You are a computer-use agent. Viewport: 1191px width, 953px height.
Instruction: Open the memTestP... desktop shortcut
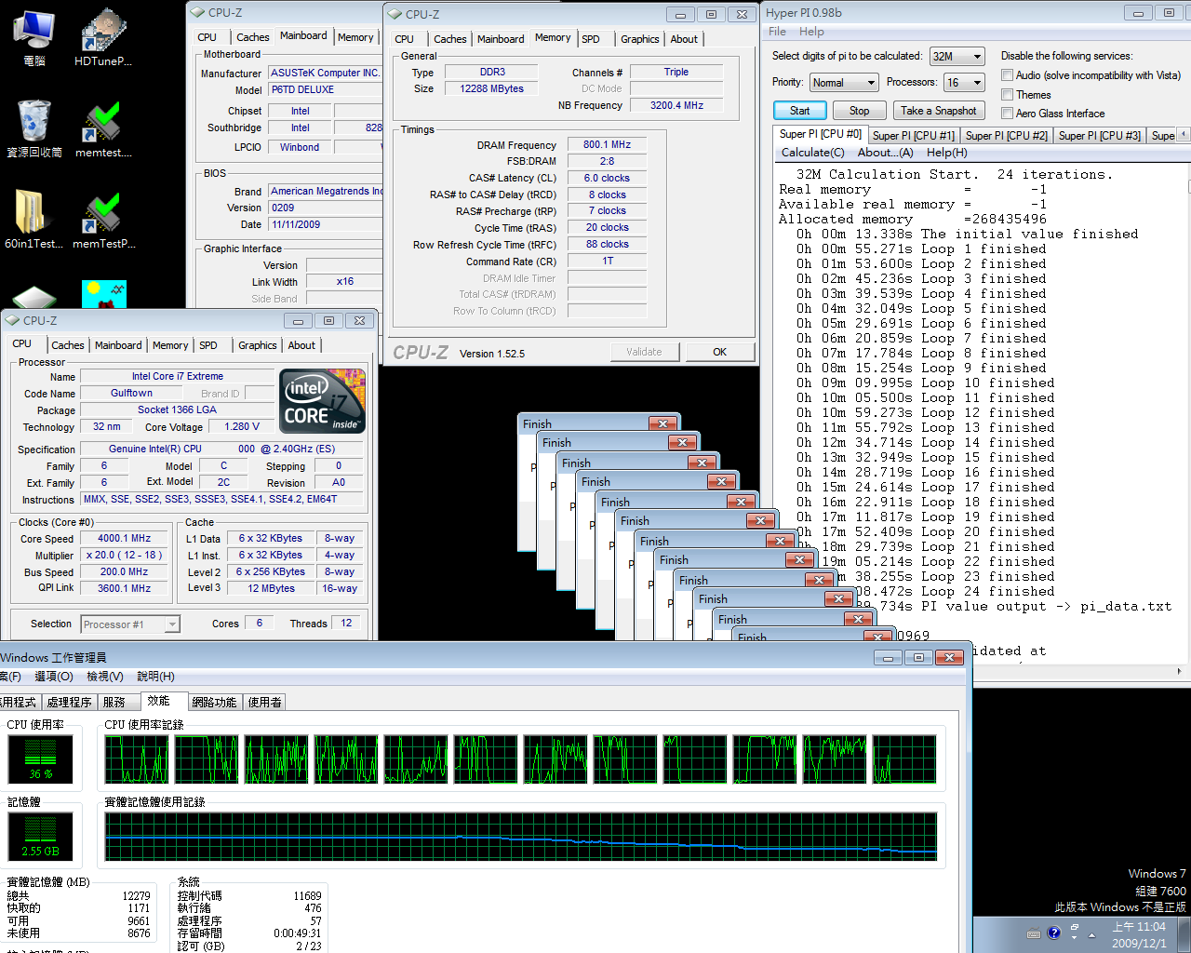(102, 220)
